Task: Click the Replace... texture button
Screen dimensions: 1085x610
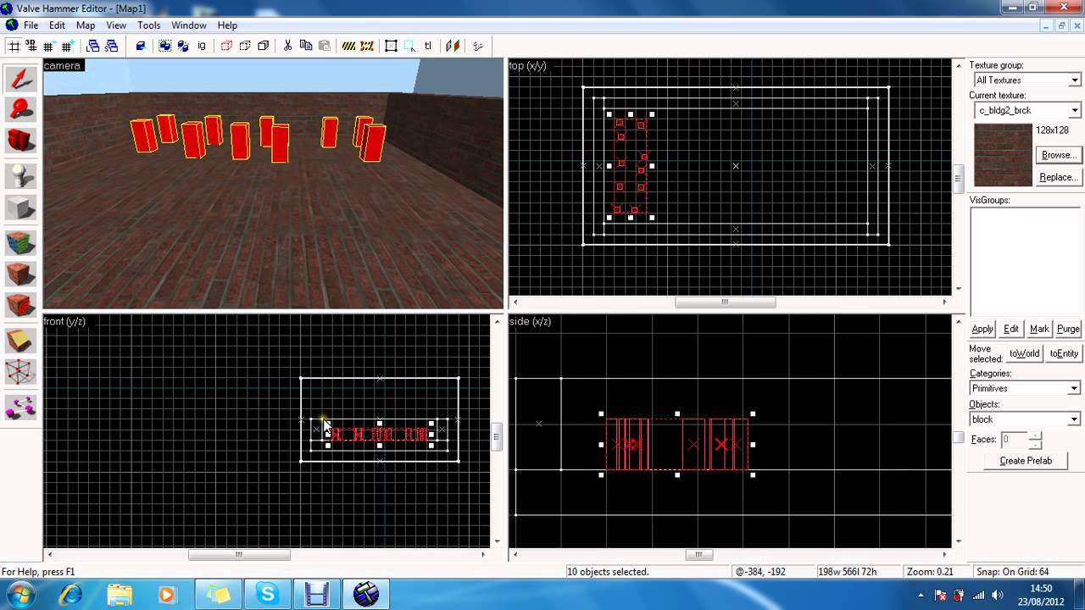Action: (x=1058, y=177)
